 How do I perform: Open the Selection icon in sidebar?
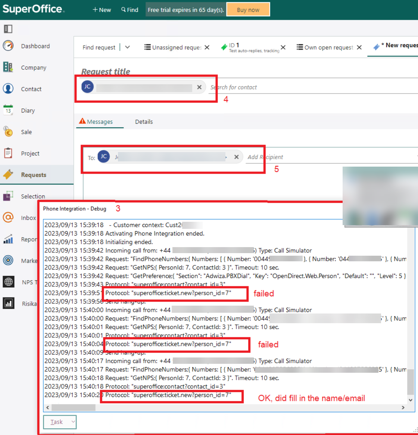[8, 196]
